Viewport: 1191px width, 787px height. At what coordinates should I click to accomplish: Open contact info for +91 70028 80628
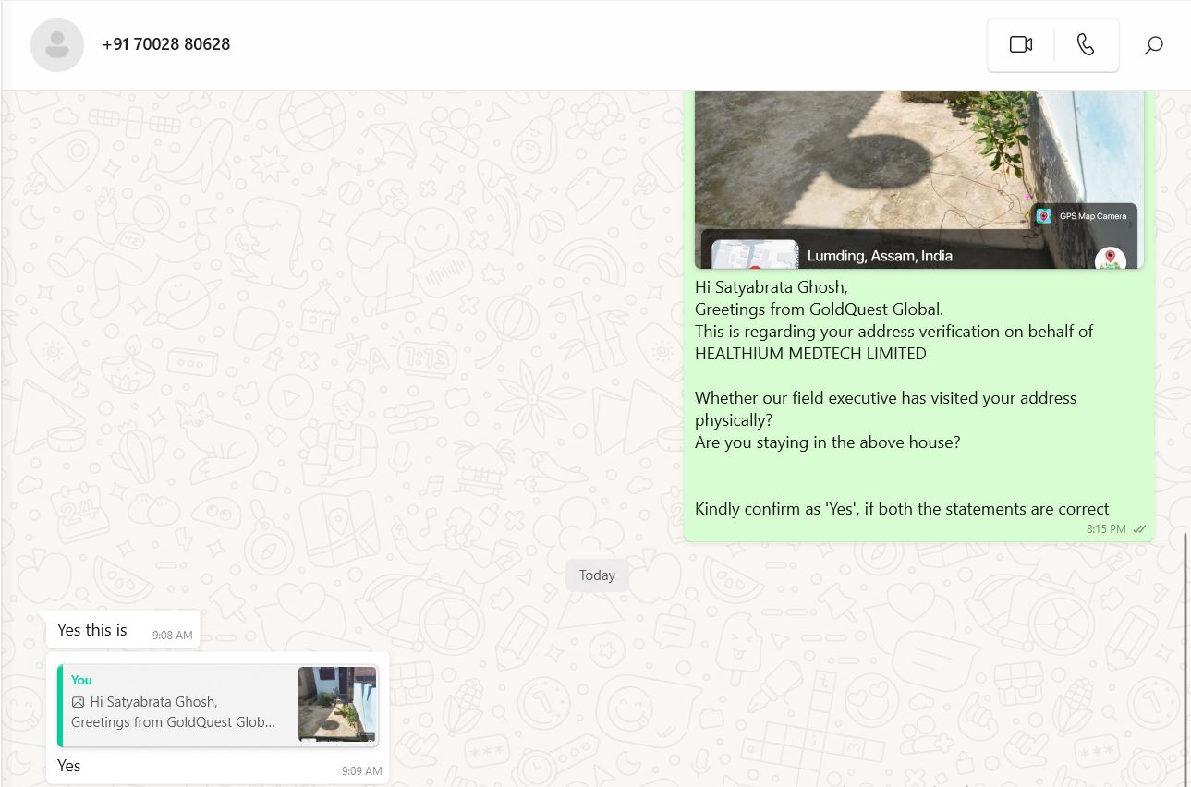point(166,44)
